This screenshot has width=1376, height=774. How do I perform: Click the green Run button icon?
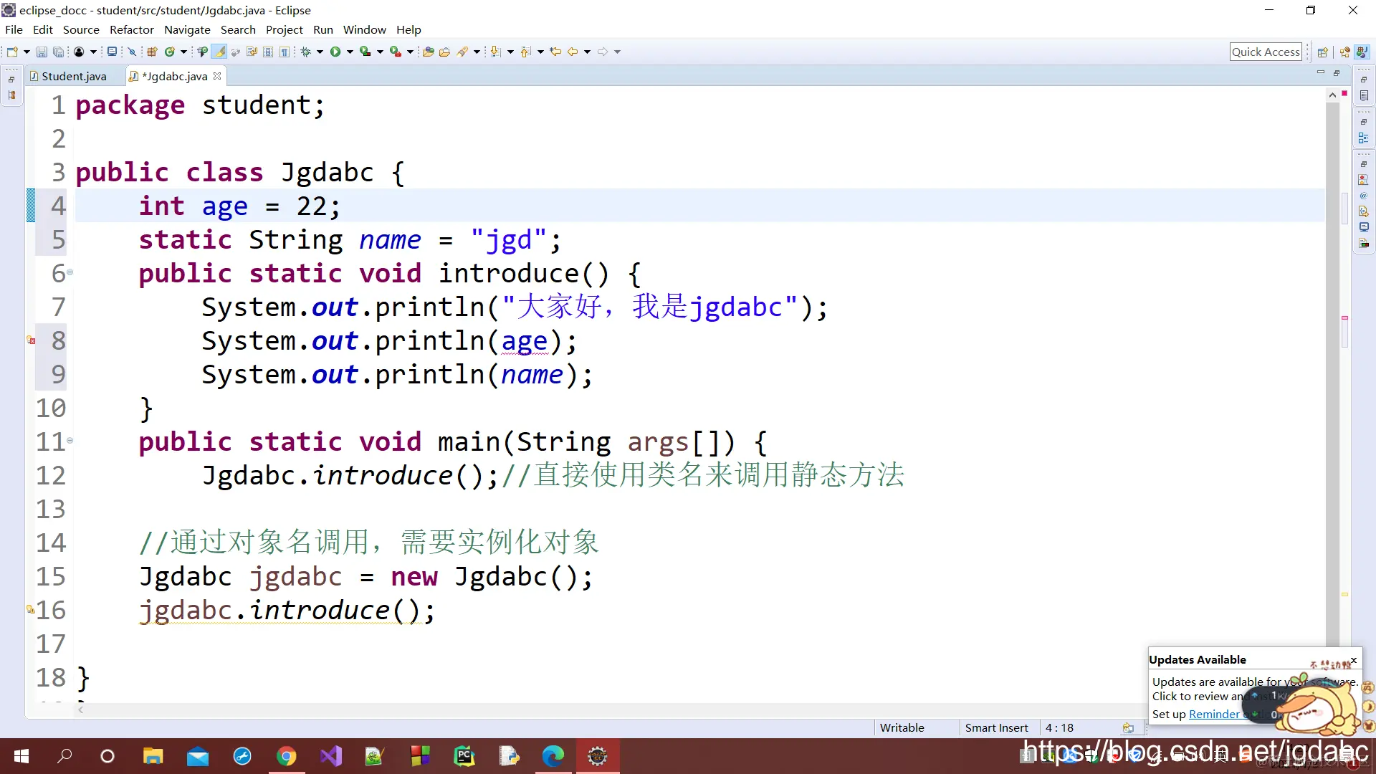pos(335,52)
